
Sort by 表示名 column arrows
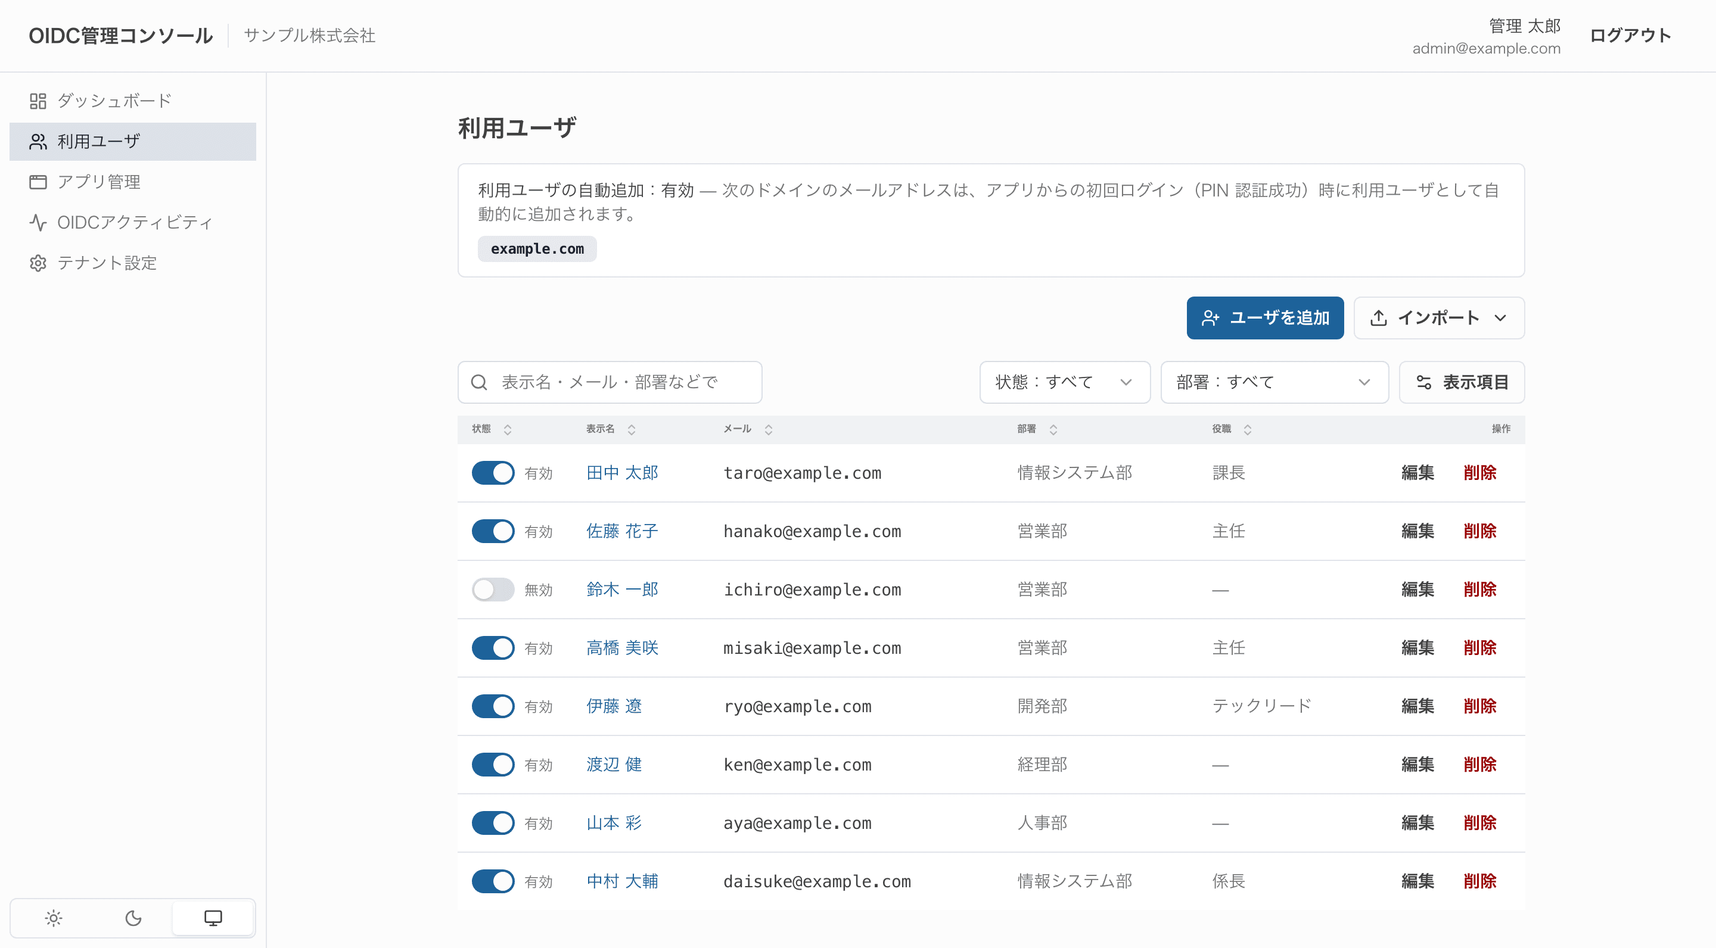click(x=632, y=429)
